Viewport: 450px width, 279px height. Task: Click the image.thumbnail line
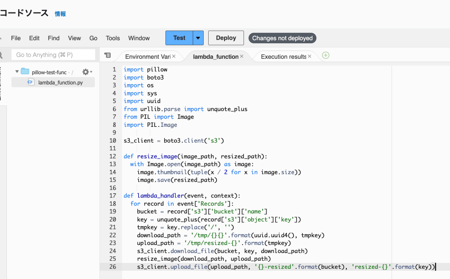click(219, 172)
